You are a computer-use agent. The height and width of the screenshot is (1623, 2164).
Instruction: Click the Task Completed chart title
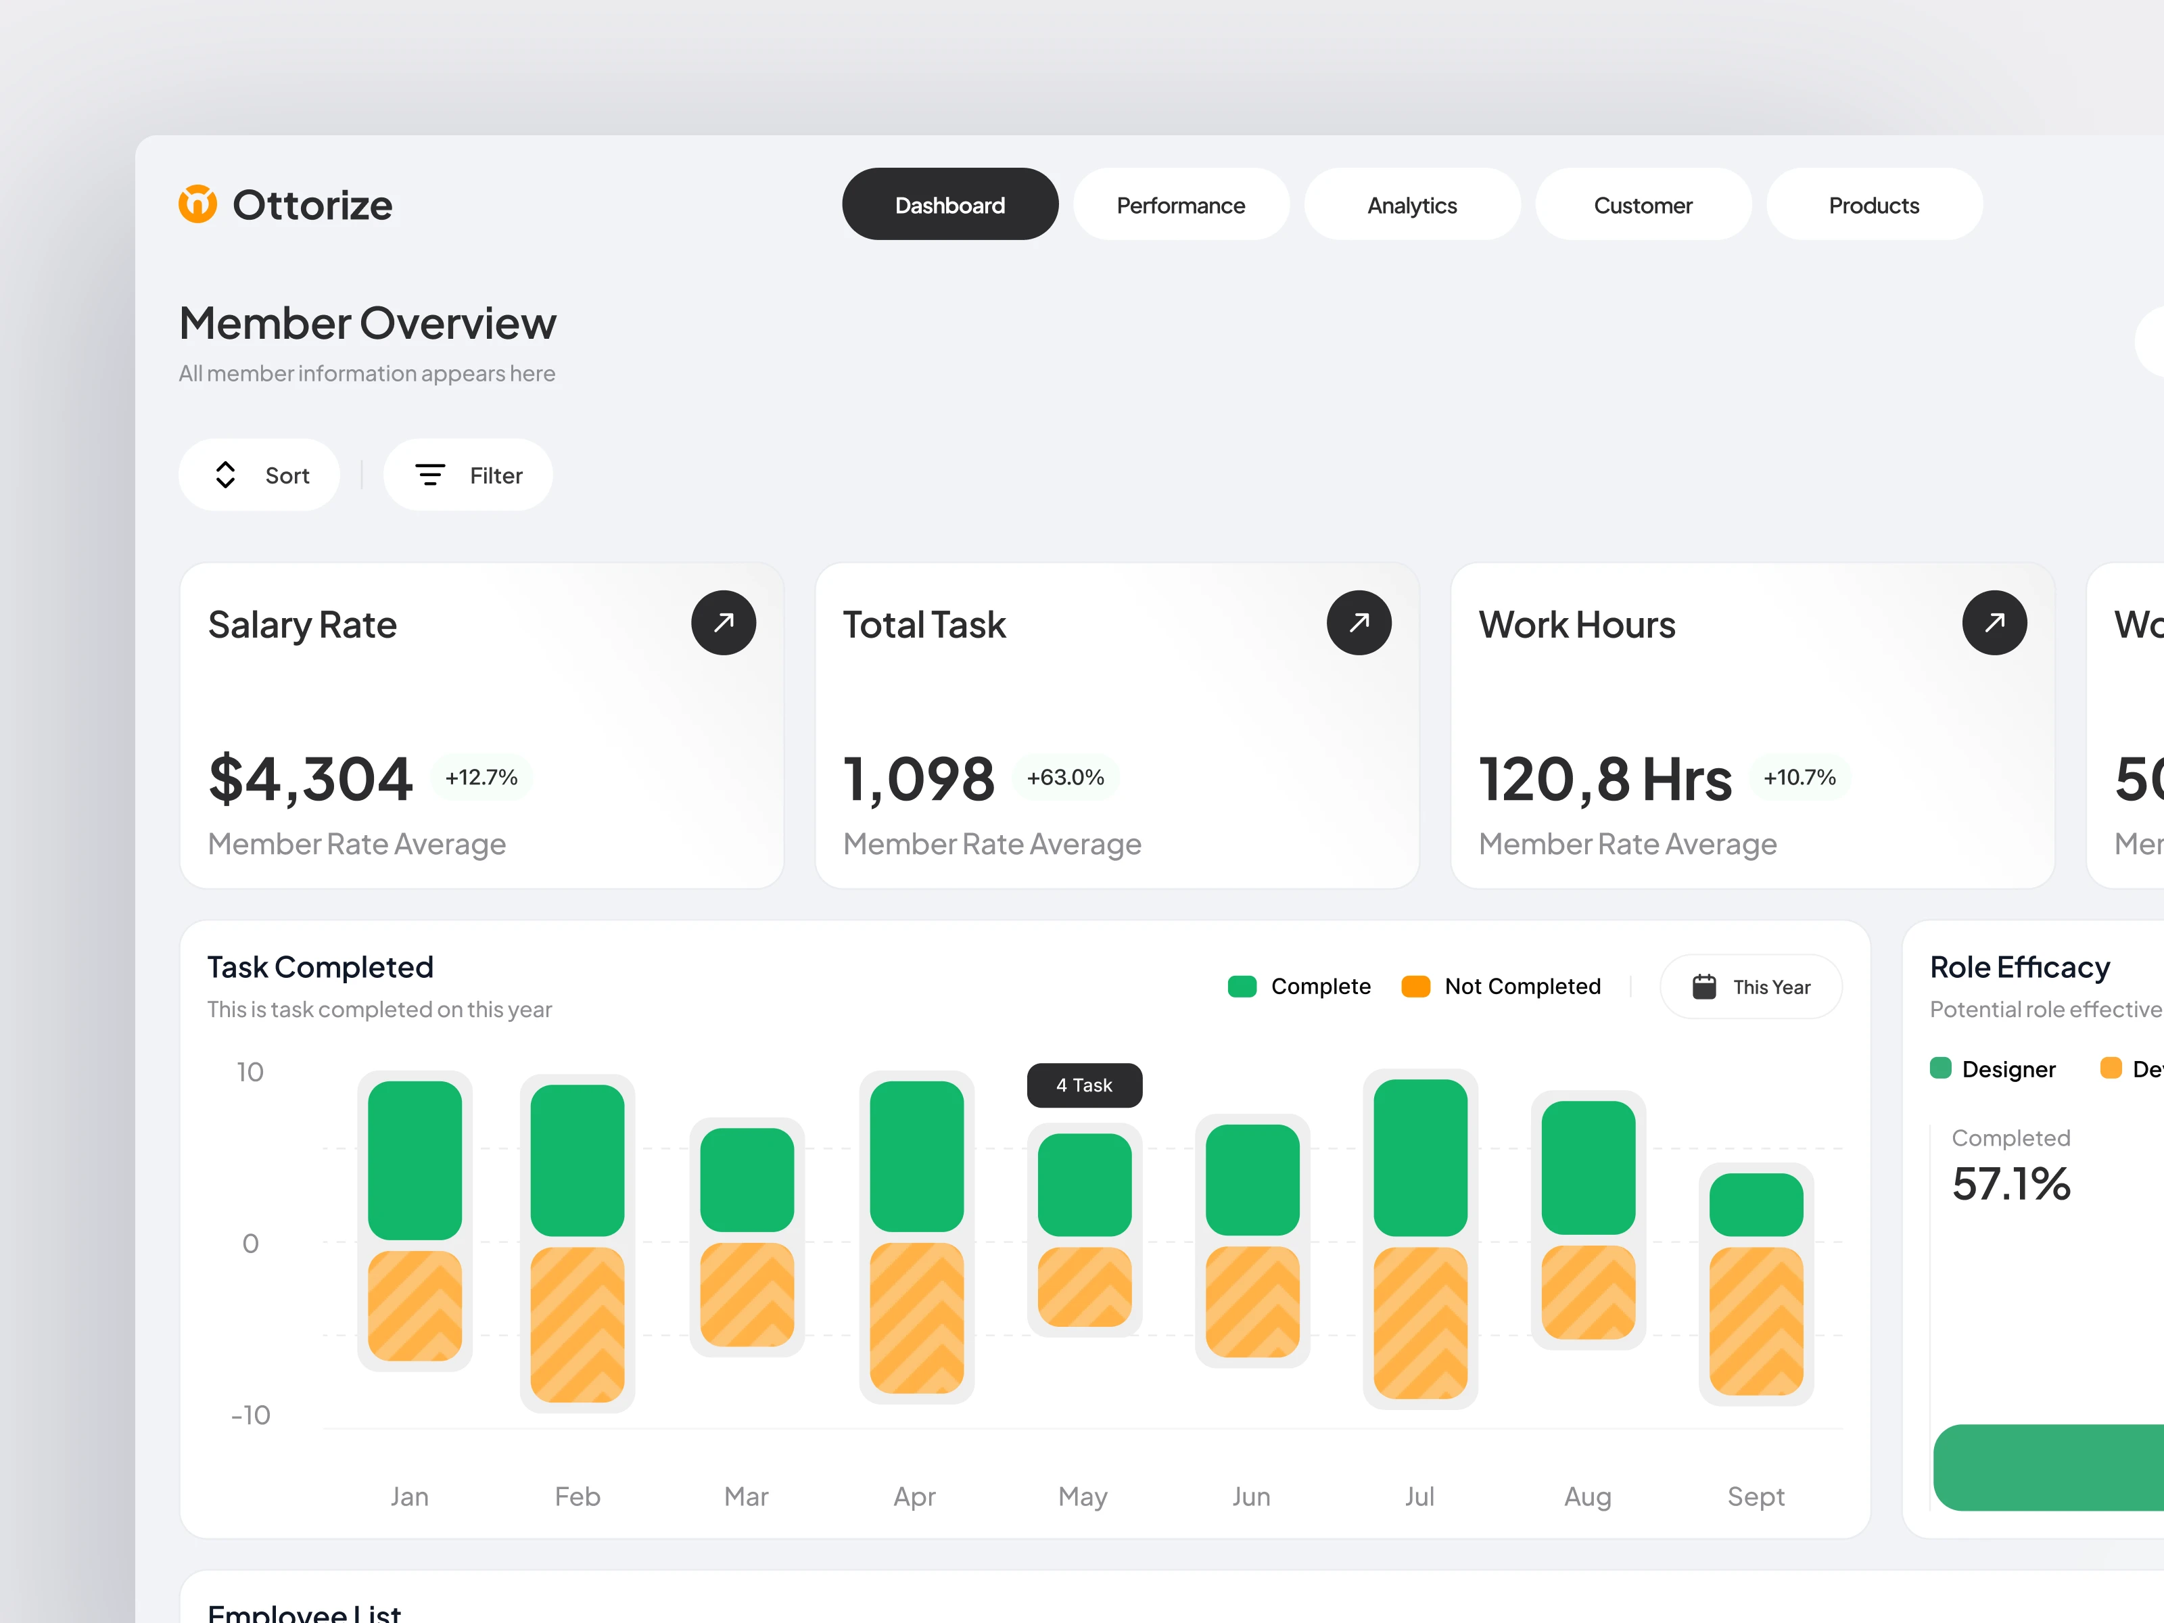coord(320,968)
